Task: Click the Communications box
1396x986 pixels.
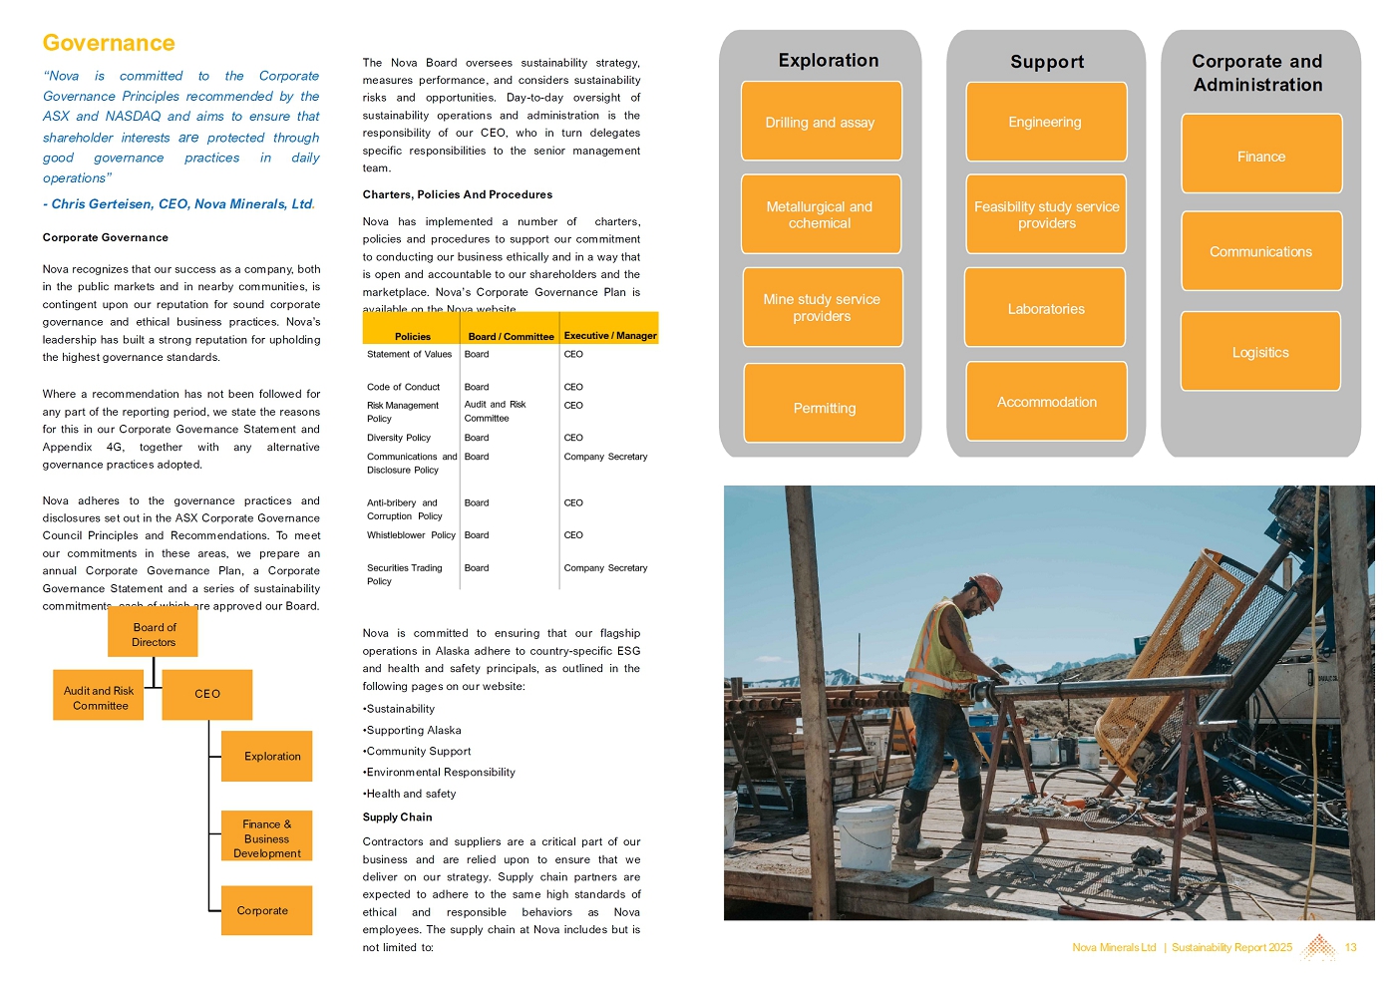Action: (x=1260, y=251)
